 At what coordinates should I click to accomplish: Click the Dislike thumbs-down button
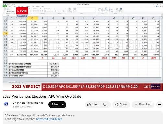coord(105,104)
